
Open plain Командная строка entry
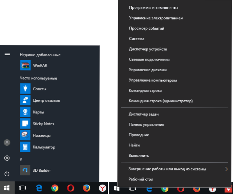pos(145,90)
